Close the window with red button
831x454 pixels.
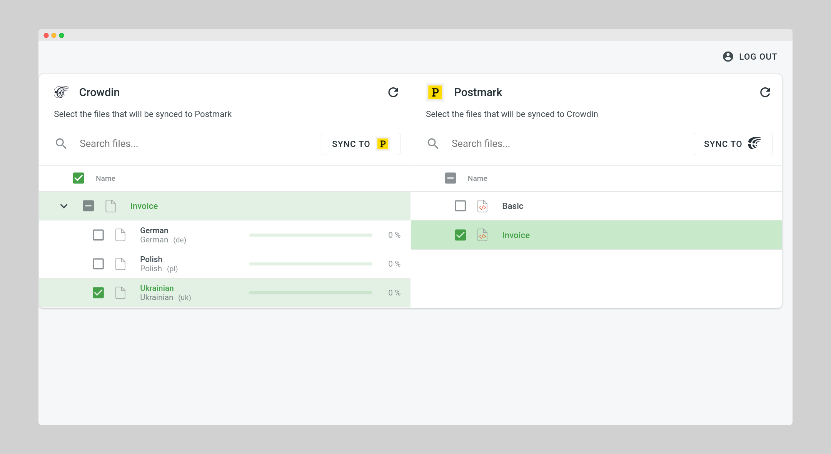46,35
